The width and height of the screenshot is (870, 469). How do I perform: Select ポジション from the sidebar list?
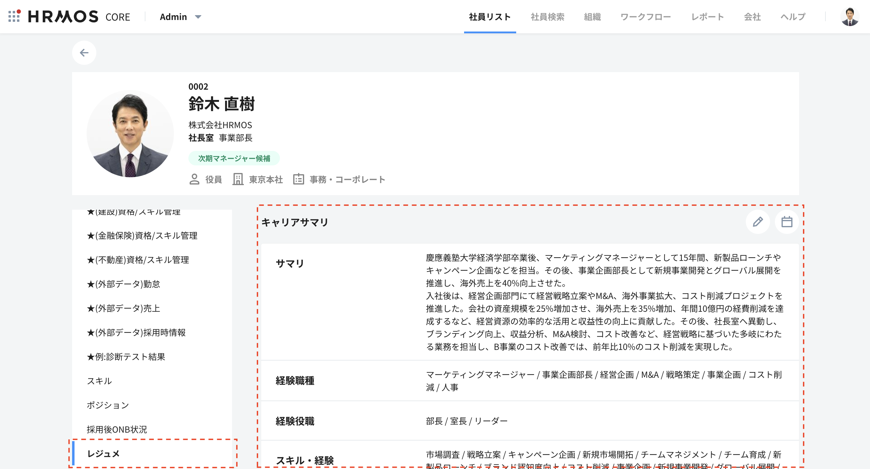pyautogui.click(x=108, y=405)
